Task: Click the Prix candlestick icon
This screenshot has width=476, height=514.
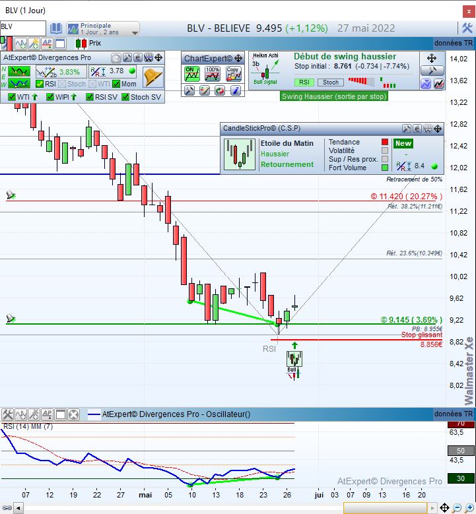Action: pyautogui.click(x=81, y=44)
